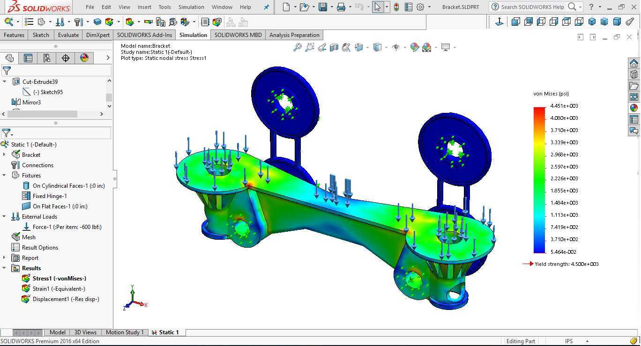Click the Edit Appearance icon in view toolbar
Viewport: 641px width, 346px height.
[x=415, y=47]
